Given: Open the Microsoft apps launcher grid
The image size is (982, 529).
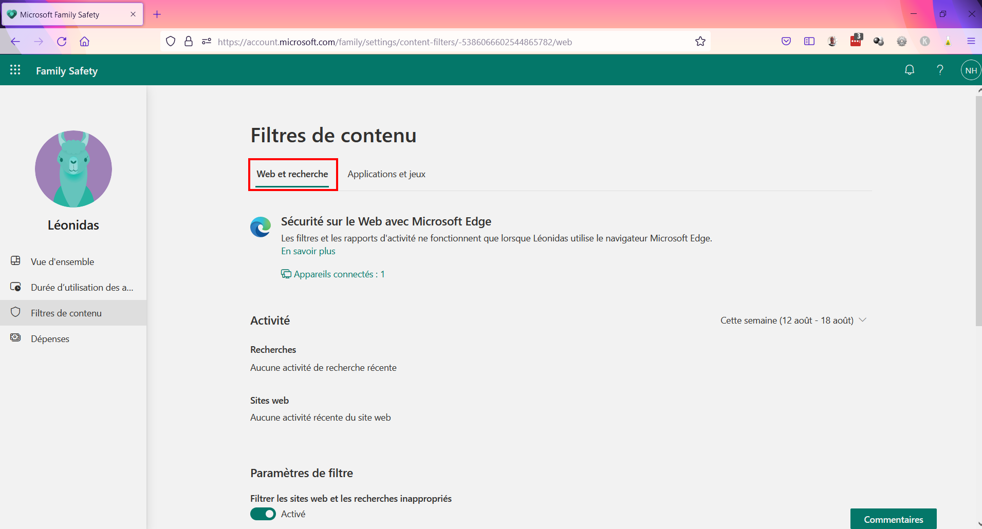Looking at the screenshot, I should pyautogui.click(x=15, y=70).
